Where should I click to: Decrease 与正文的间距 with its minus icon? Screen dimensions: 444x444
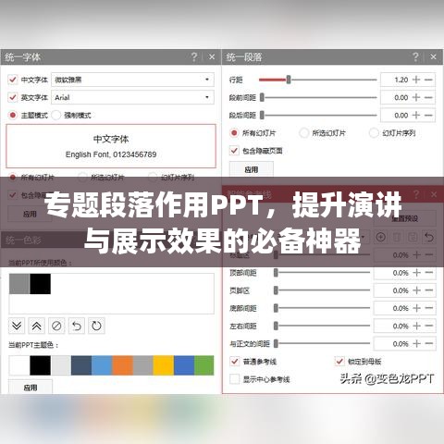tap(429, 343)
